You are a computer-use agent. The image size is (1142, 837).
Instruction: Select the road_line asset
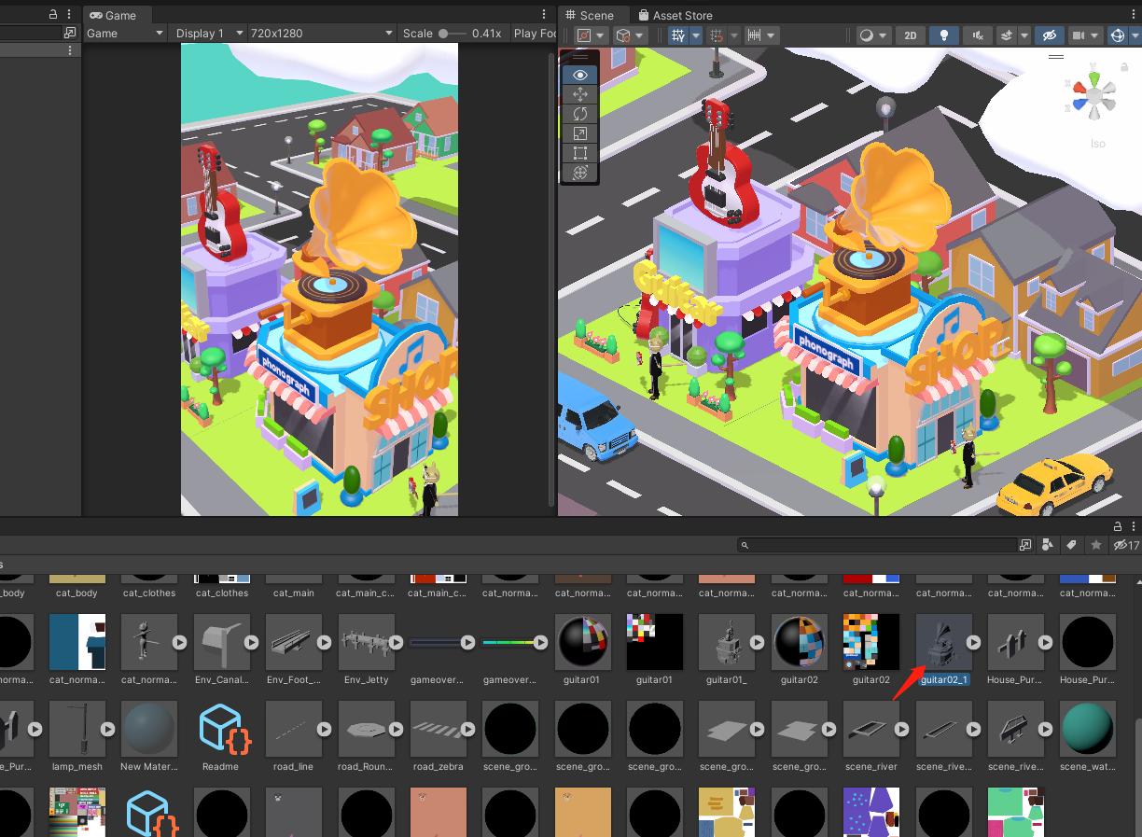click(x=293, y=730)
